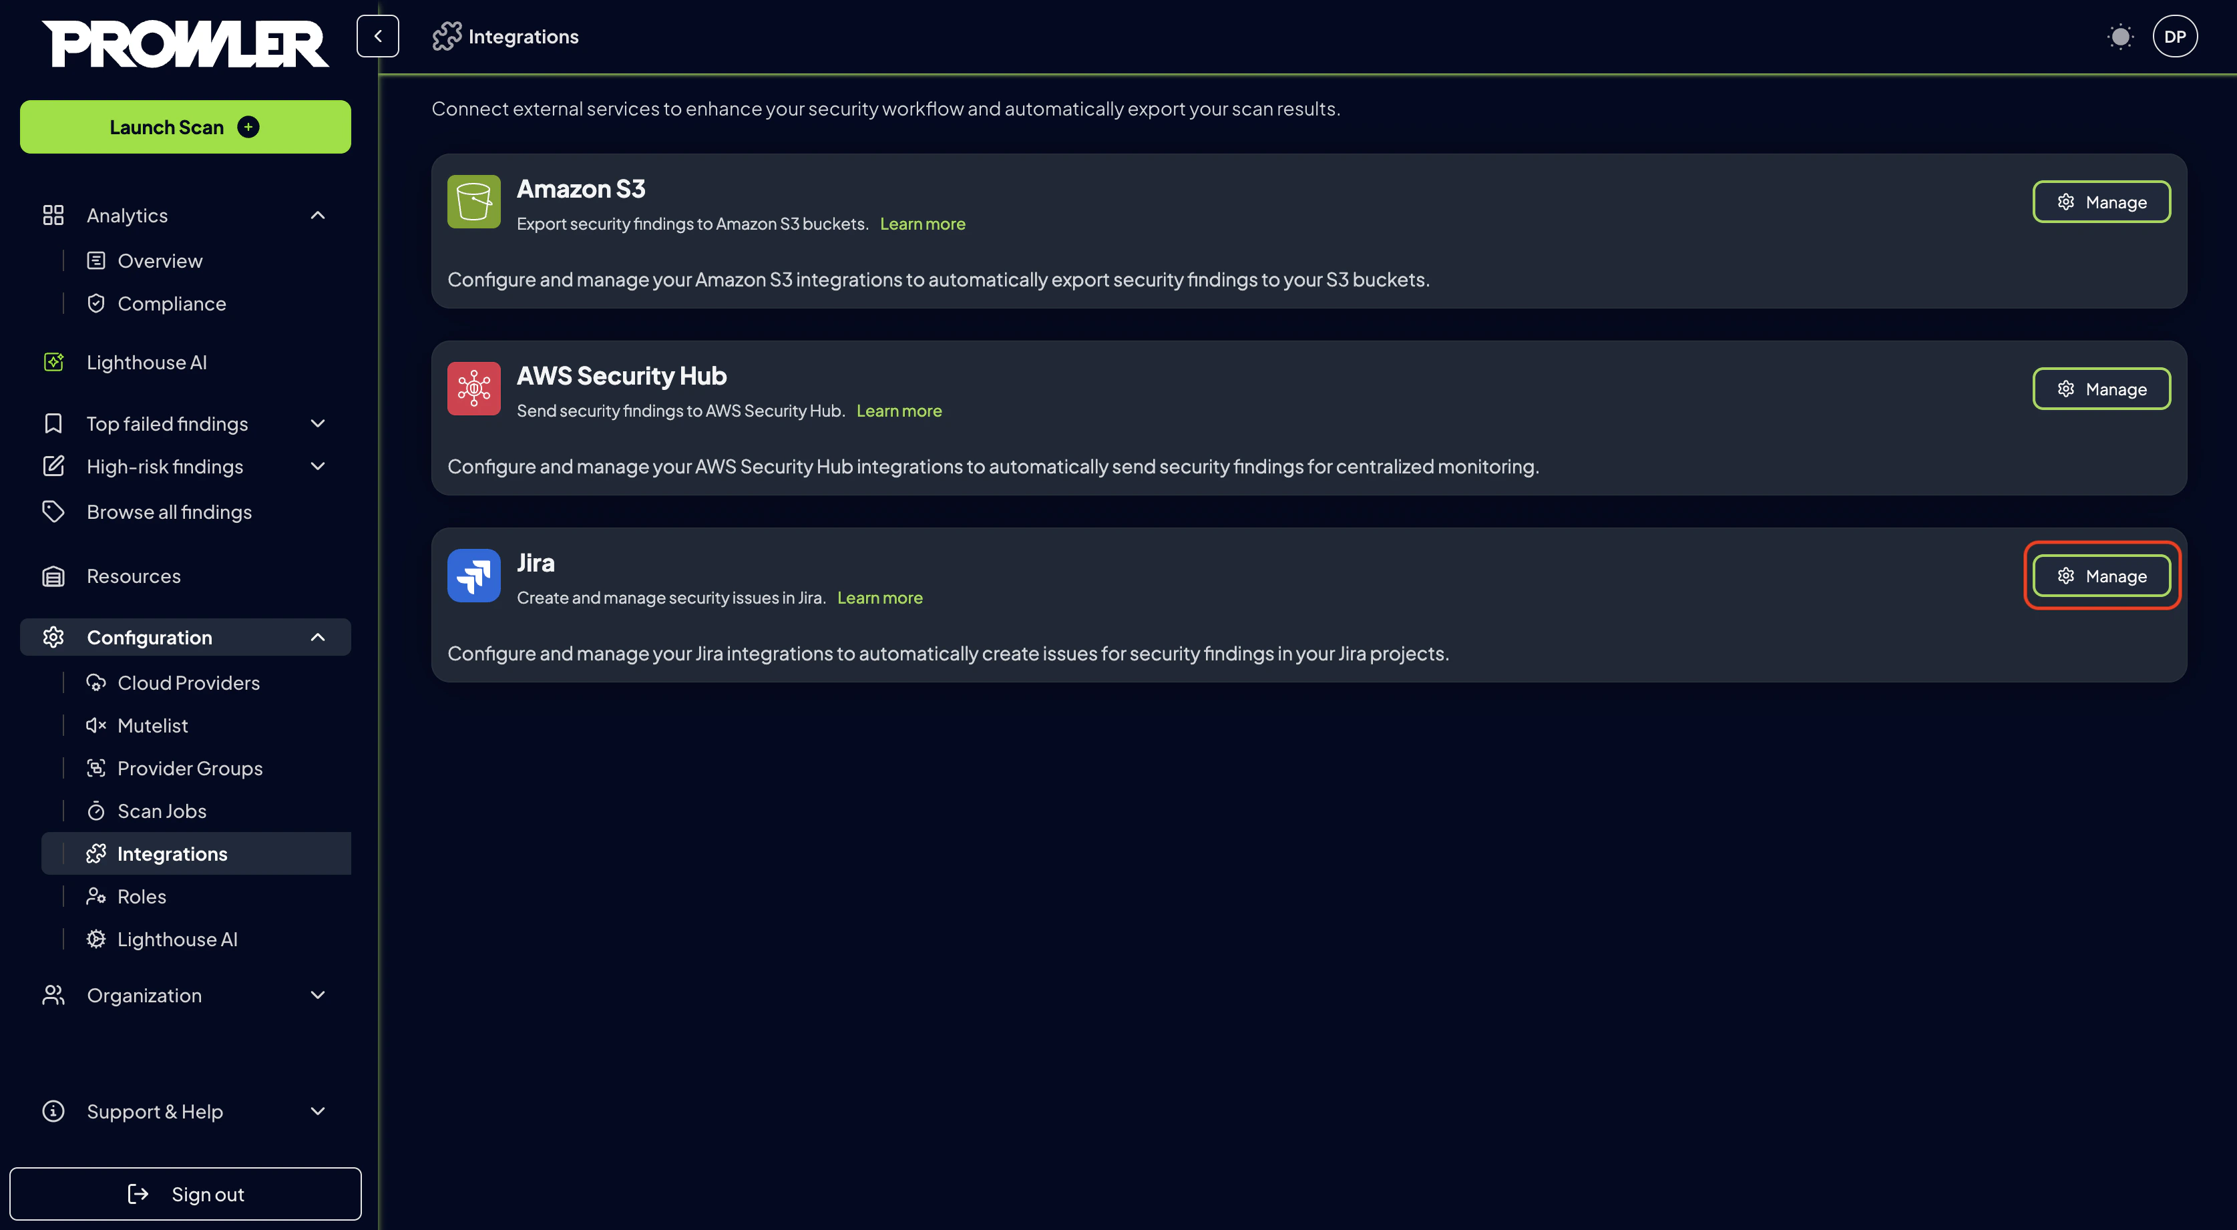Toggle the theme mode icon

pos(2119,35)
